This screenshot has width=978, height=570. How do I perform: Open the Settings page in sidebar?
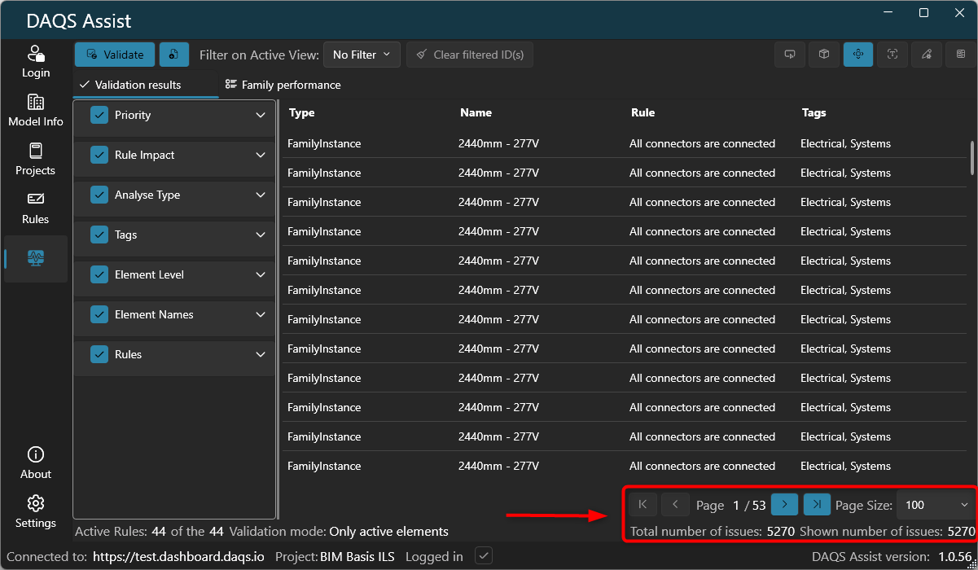click(35, 511)
